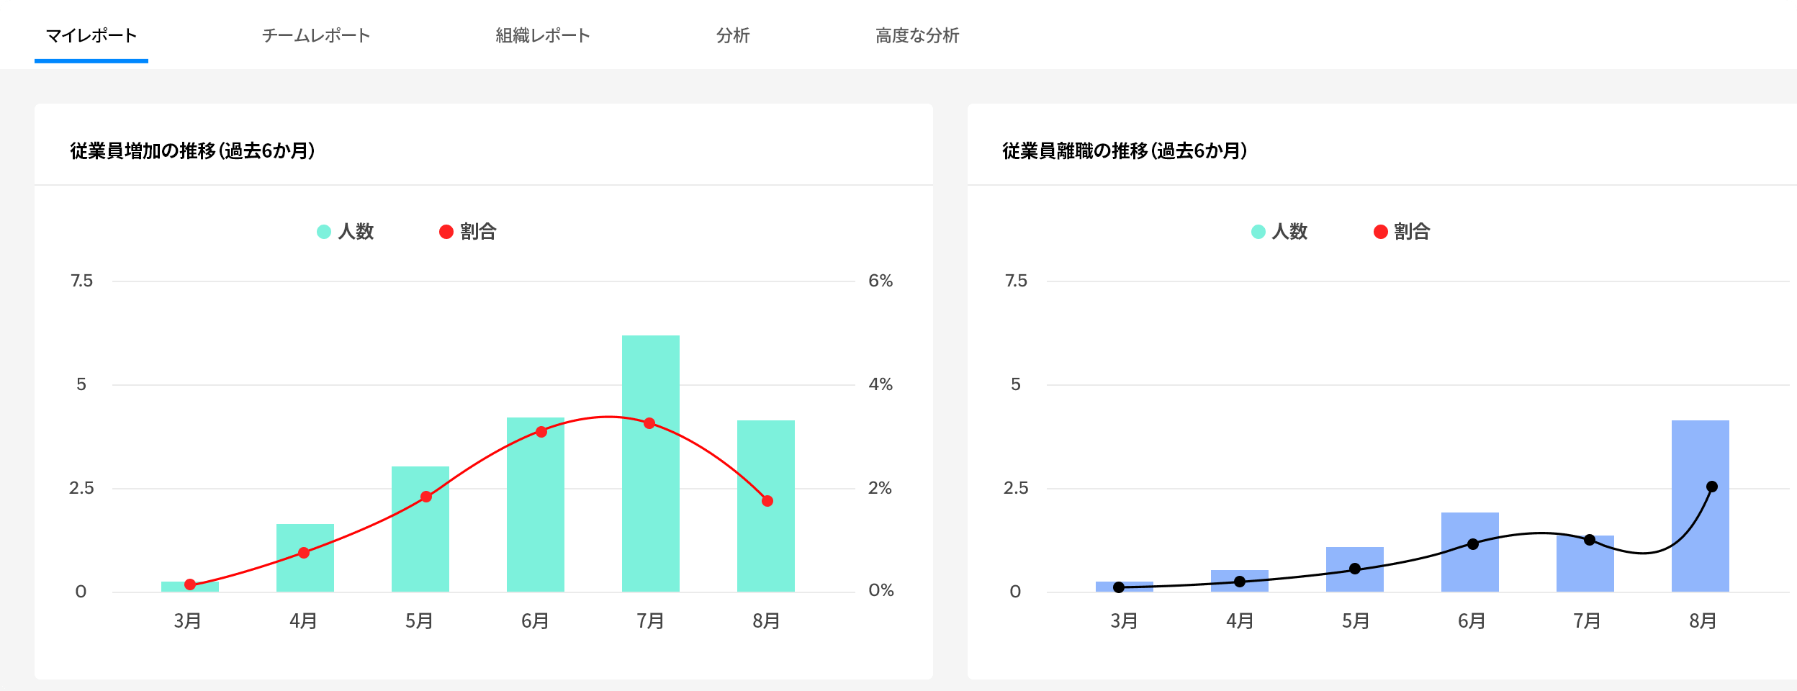Click the red 割合 legend dot on turnover chart

1380,232
